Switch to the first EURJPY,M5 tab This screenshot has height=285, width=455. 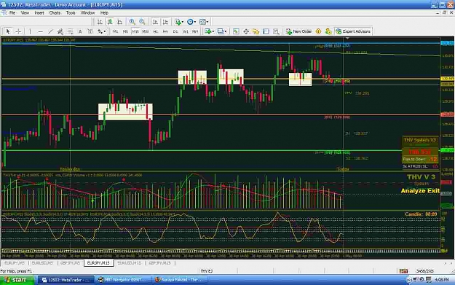click(15, 263)
